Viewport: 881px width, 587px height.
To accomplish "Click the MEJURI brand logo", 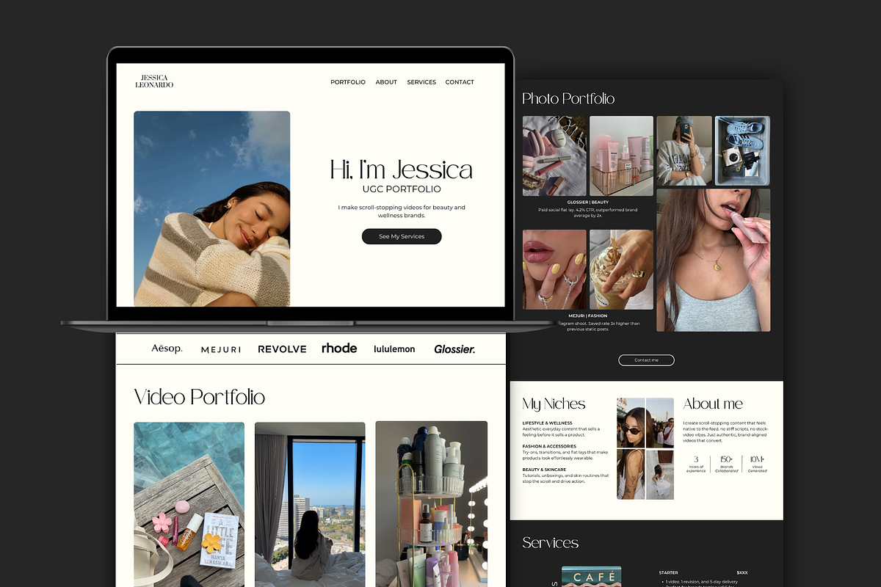I will [221, 349].
